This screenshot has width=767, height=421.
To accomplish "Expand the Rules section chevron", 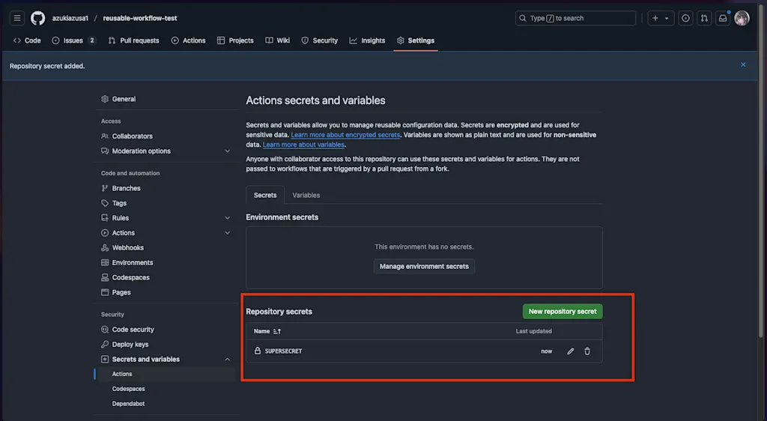I will point(228,218).
